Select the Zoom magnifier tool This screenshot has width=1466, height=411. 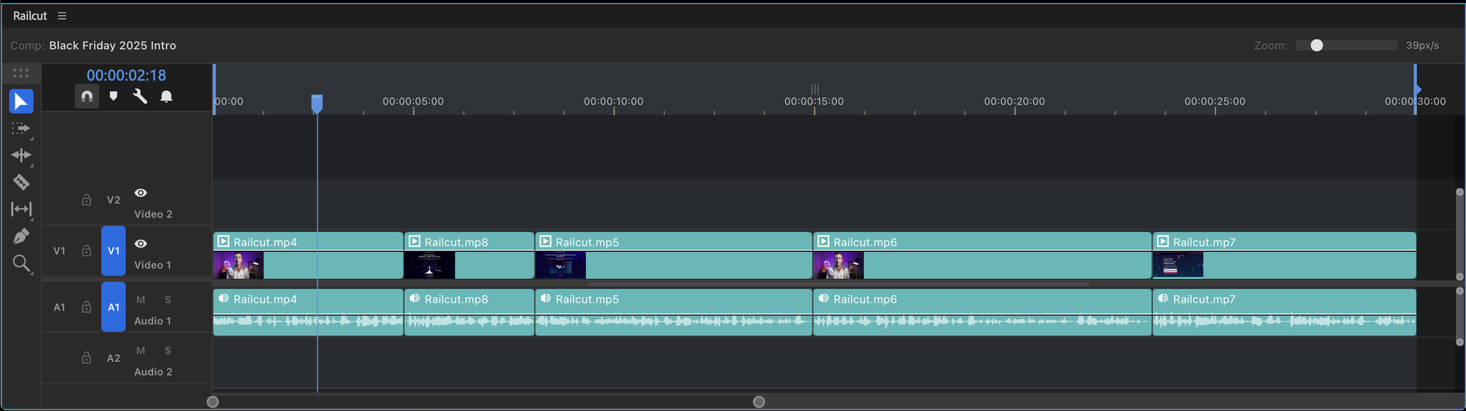tap(22, 264)
